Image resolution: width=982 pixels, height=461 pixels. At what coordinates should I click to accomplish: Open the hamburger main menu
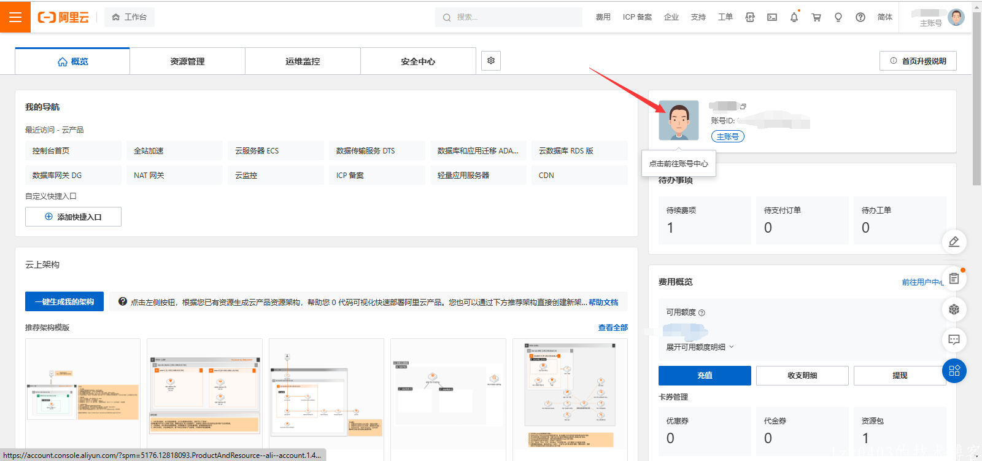pos(15,17)
